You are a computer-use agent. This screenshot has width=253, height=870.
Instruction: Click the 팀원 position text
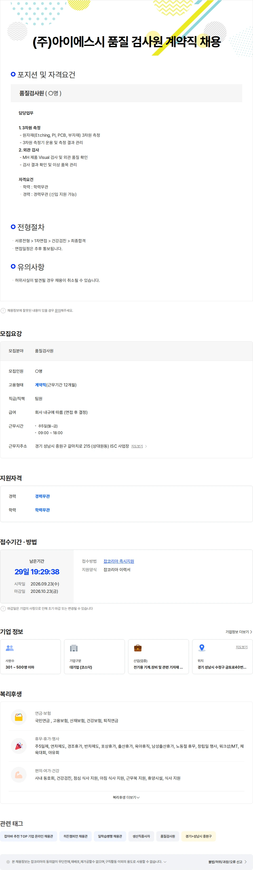[39, 399]
